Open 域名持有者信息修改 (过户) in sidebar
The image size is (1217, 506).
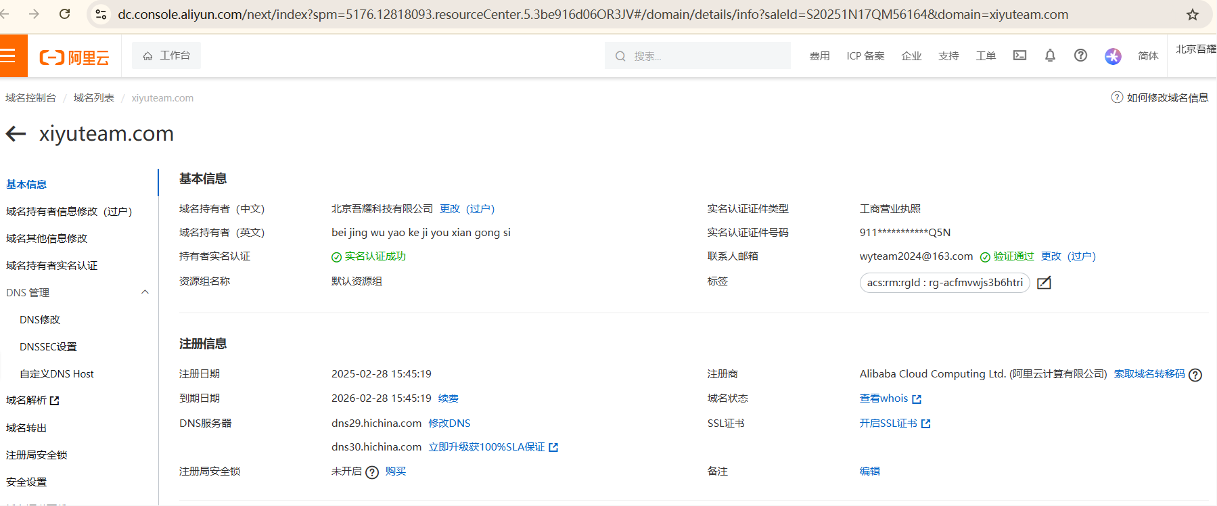(x=69, y=211)
